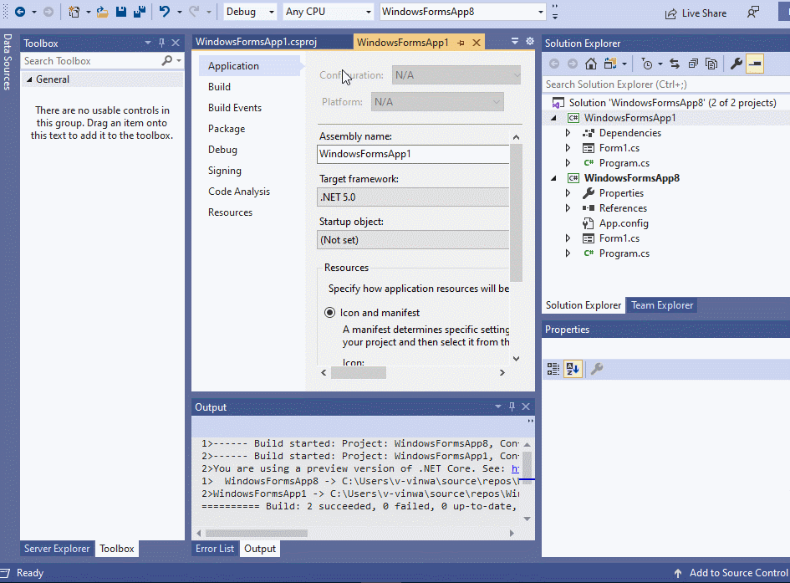
Task: Click the Show All Files icon
Action: (x=711, y=64)
